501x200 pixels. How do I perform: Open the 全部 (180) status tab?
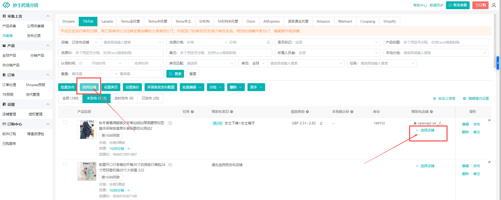70,98
